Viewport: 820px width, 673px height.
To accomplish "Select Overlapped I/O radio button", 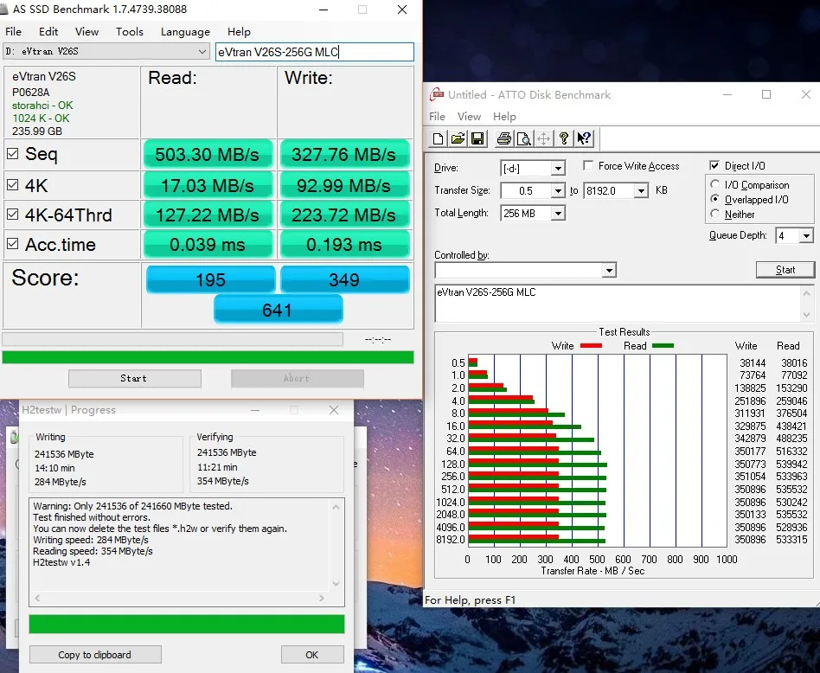I will coord(714,199).
